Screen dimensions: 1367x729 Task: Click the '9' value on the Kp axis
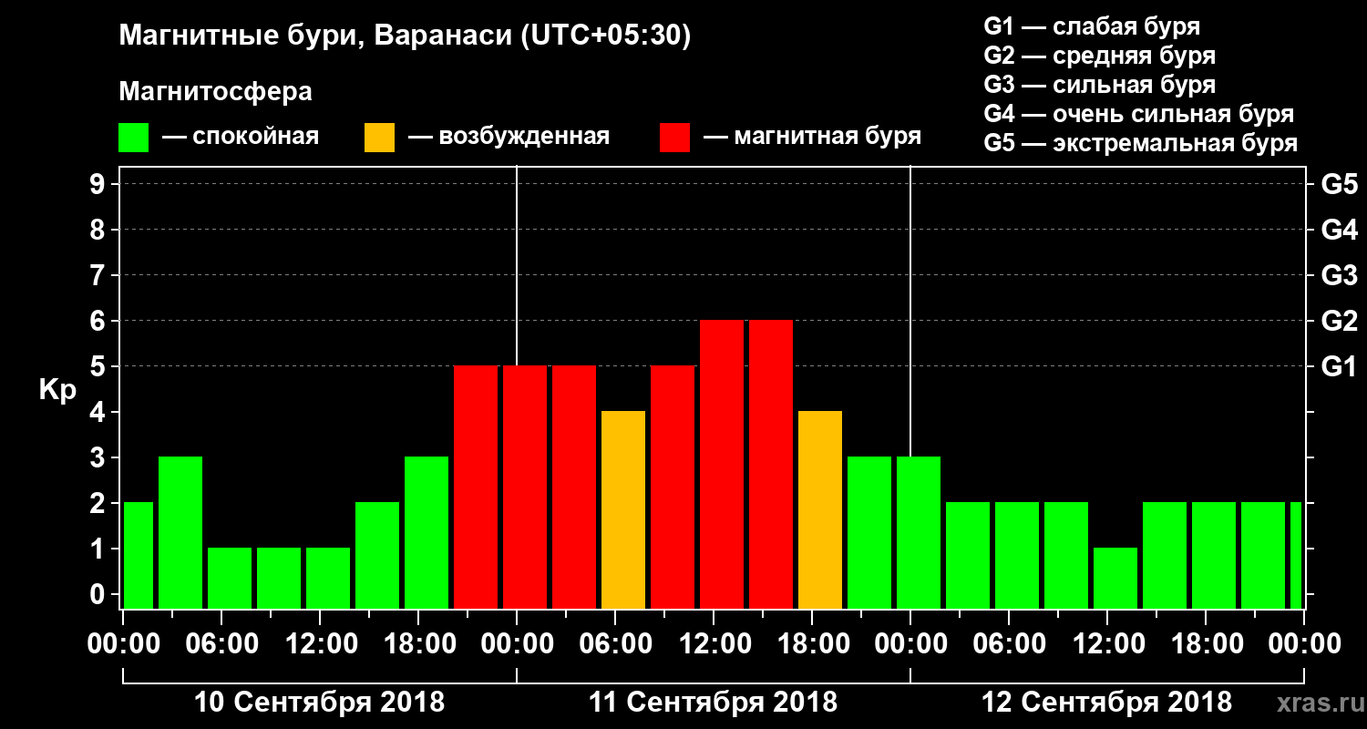tap(99, 184)
